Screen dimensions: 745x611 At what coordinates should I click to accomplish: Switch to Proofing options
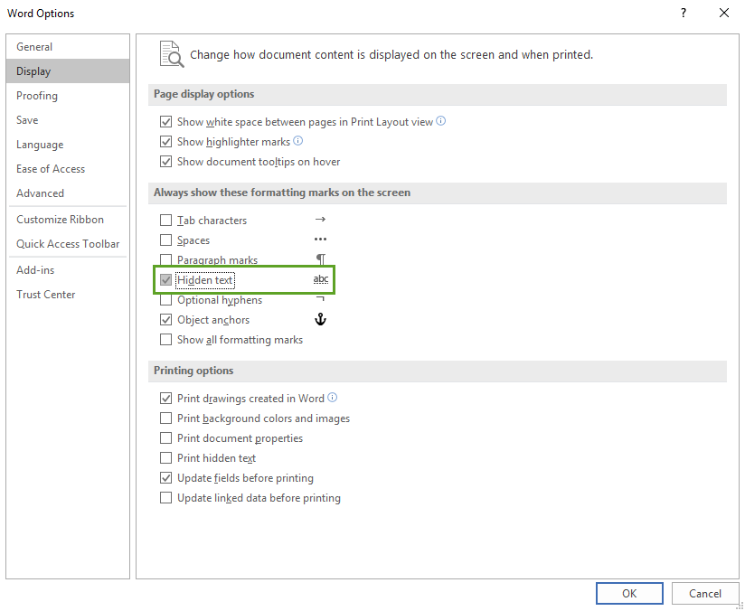coord(68,96)
